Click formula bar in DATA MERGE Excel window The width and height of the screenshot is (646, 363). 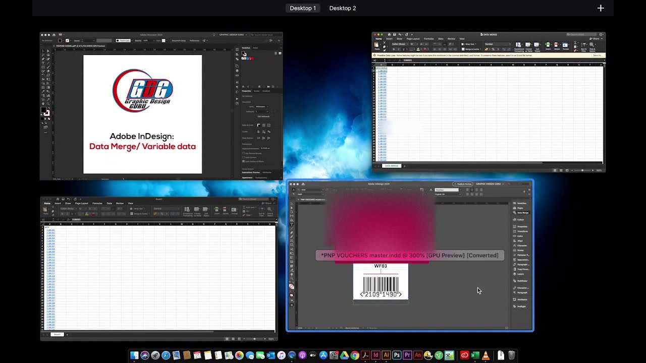pyautogui.click(x=502, y=60)
